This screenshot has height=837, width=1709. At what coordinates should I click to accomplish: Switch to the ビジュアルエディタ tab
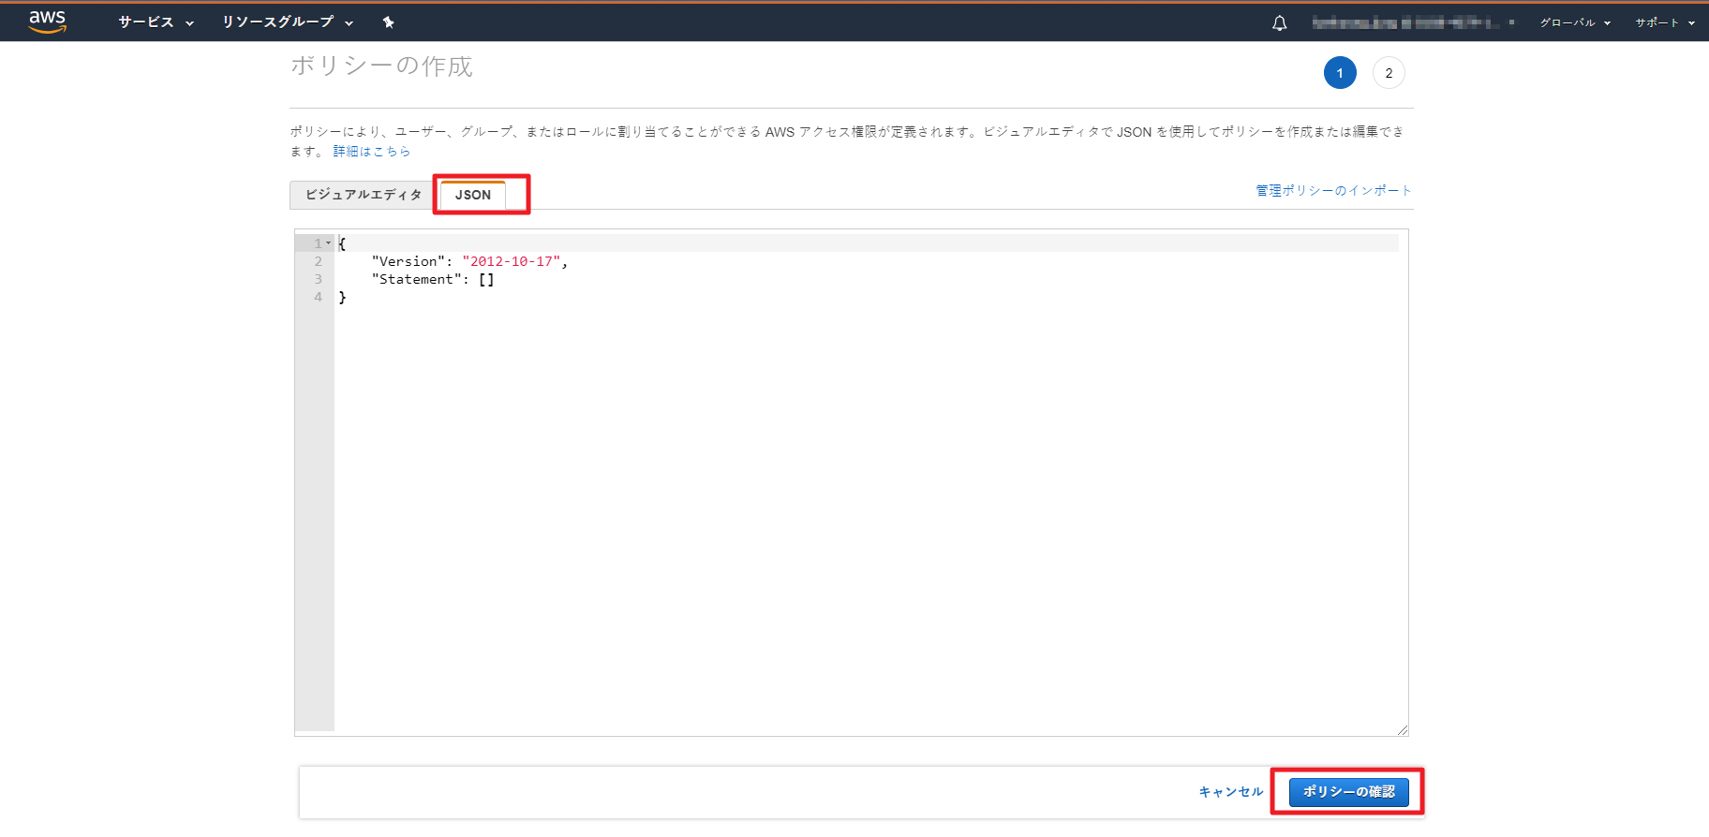364,195
